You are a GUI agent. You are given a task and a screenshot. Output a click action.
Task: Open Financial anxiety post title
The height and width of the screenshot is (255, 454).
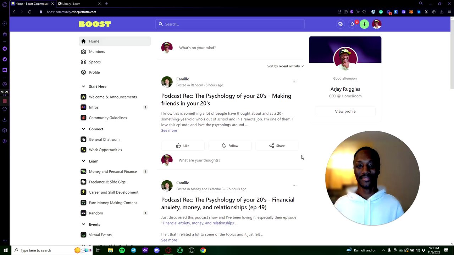coord(228,203)
